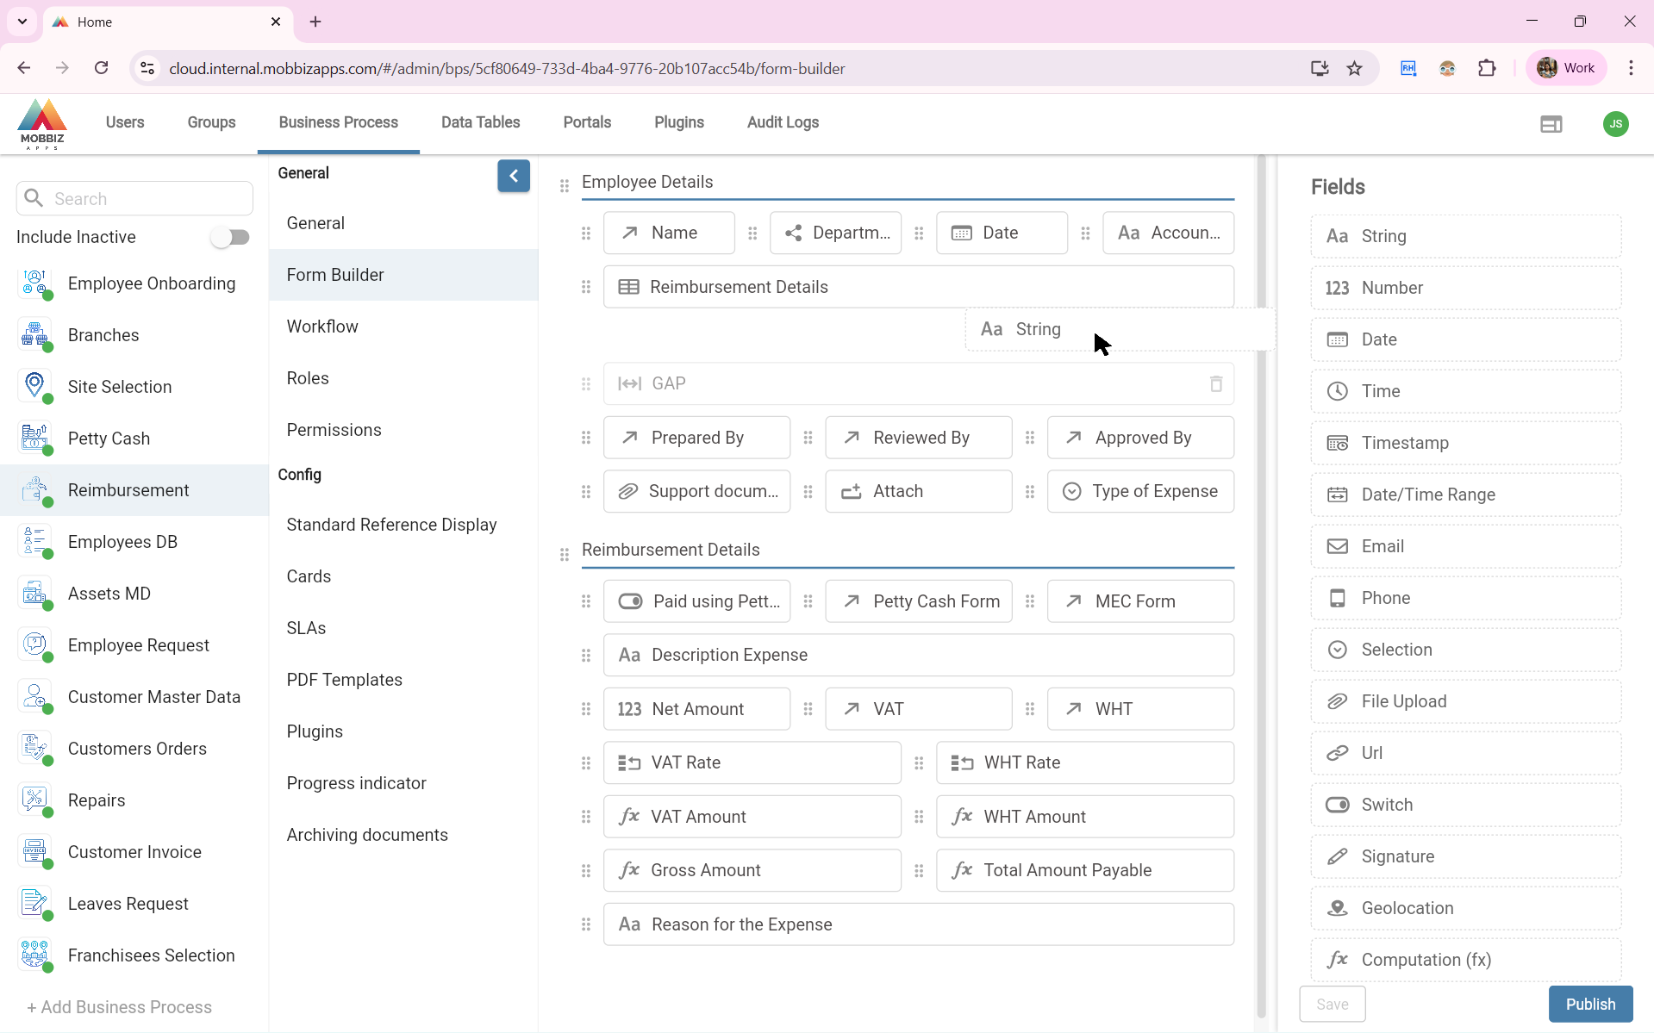Click the Publish button
The width and height of the screenshot is (1654, 1033).
[x=1589, y=1004]
